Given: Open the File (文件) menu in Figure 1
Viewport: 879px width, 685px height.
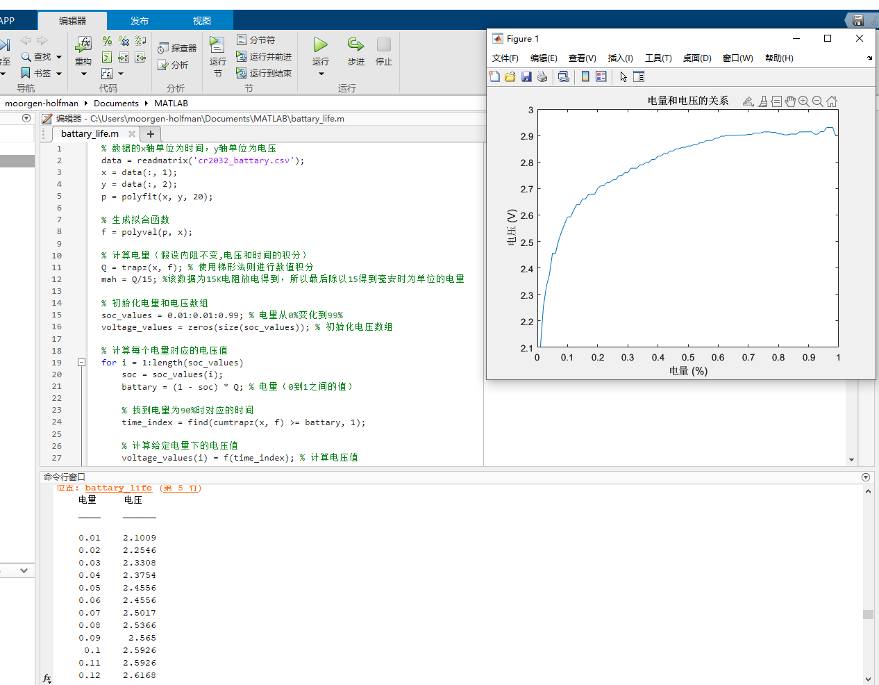Looking at the screenshot, I should coord(505,58).
